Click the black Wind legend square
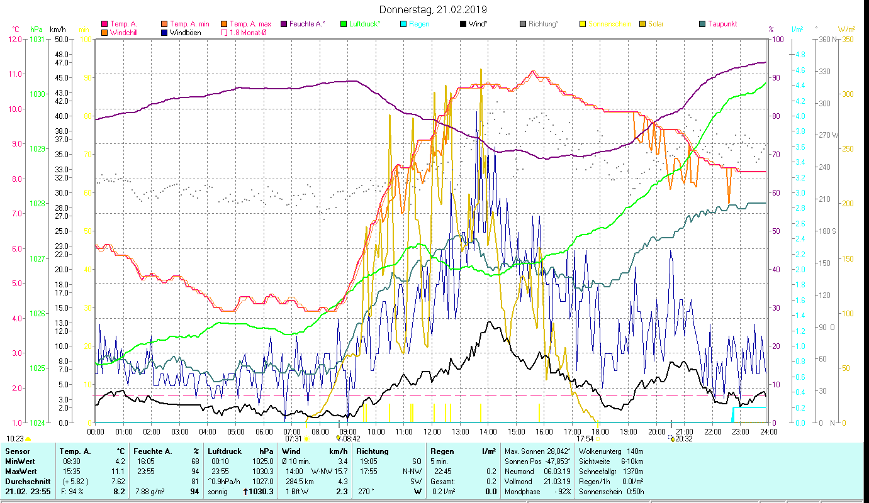Image resolution: width=869 pixels, height=503 pixels. tap(463, 24)
